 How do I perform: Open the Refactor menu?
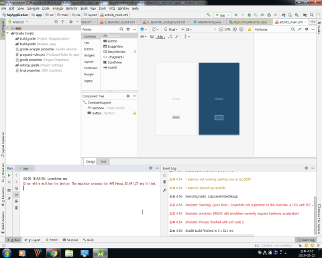pos(72,9)
